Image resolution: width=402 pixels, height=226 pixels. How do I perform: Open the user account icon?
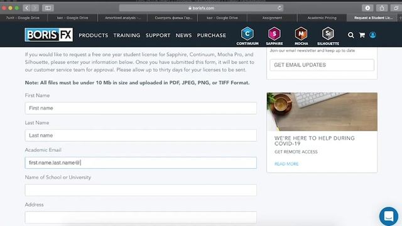tap(372, 35)
